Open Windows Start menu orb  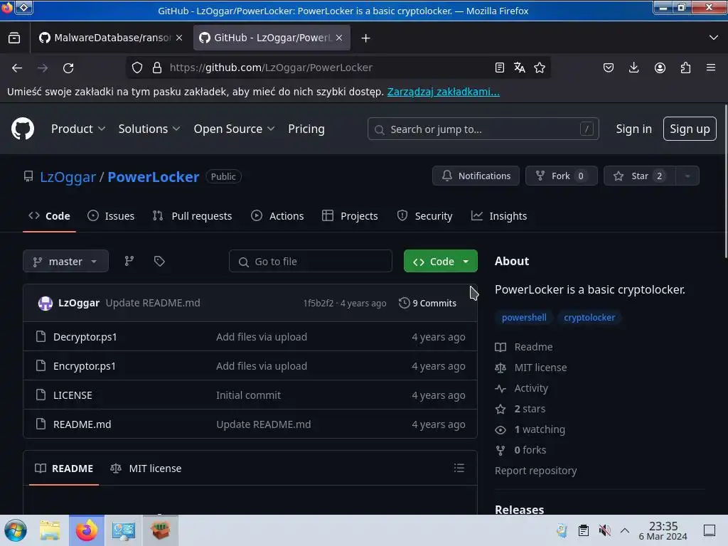point(16,530)
